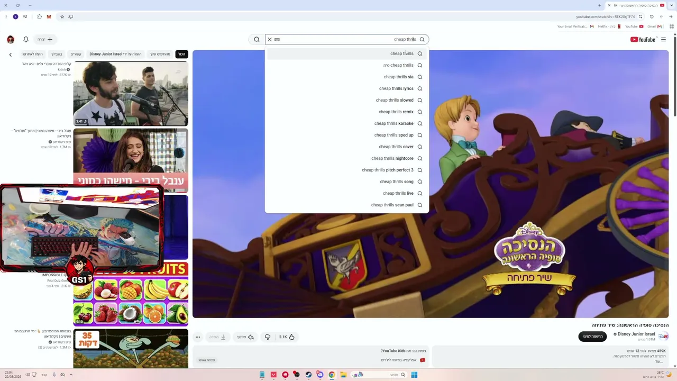Click the browser forward arrow

661,16
